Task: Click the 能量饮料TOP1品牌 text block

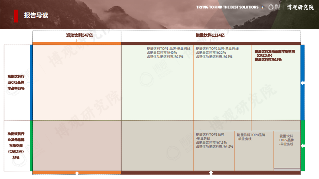Action: (168, 53)
